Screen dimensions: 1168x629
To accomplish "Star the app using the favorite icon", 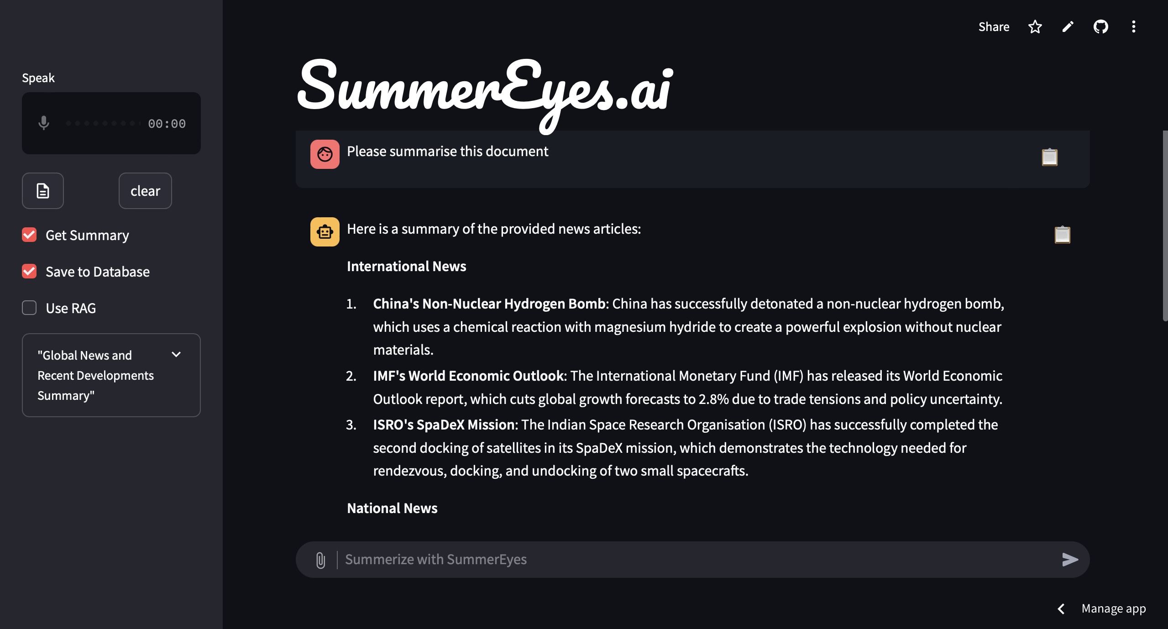I will click(x=1035, y=27).
